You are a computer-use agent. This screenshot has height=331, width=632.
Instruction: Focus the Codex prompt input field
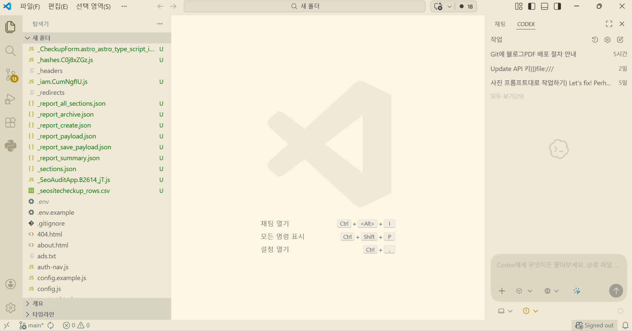pyautogui.click(x=559, y=265)
